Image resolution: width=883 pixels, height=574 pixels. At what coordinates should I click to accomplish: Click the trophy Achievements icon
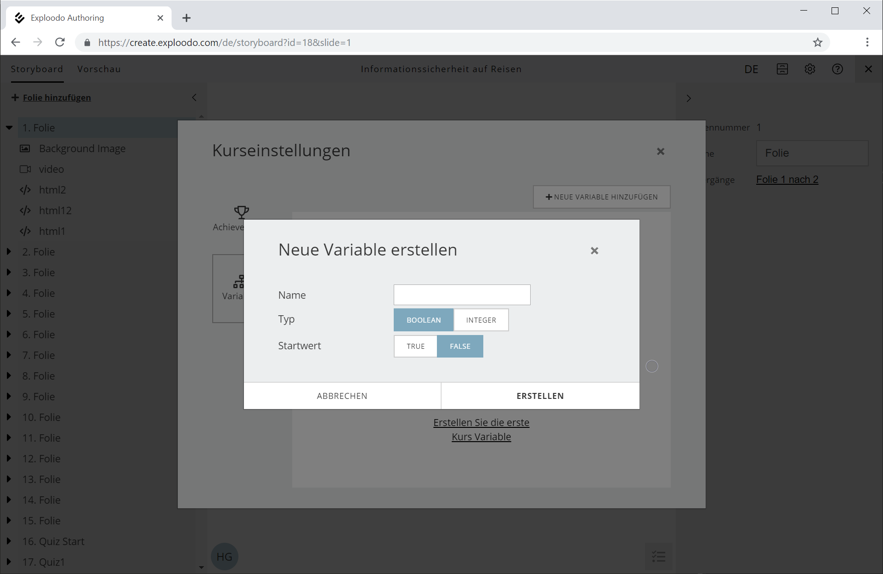241,212
